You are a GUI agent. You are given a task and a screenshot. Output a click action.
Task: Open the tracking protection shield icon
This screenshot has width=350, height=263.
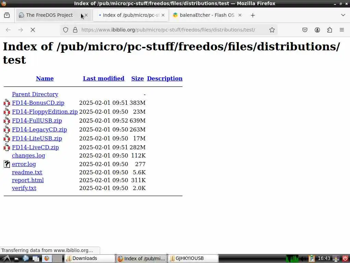point(65,30)
